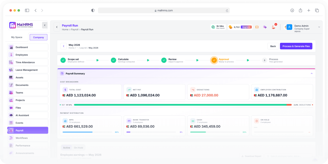Click the Approval step indicator

[x=214, y=60]
